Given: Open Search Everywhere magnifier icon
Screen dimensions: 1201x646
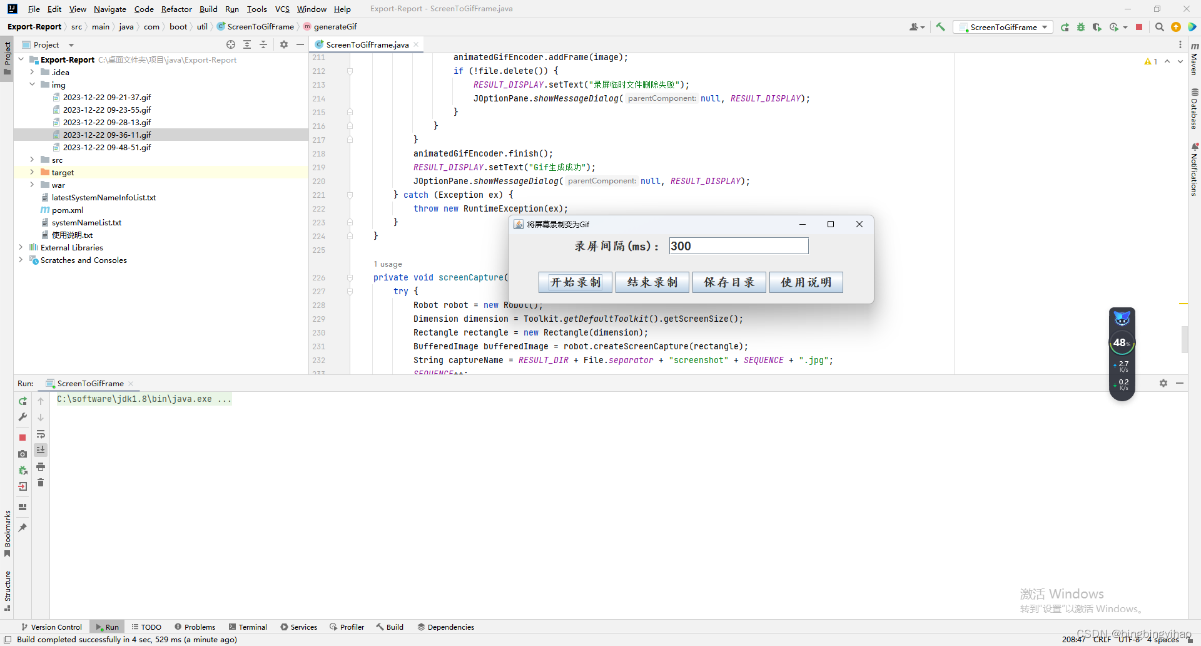Looking at the screenshot, I should click(1159, 27).
